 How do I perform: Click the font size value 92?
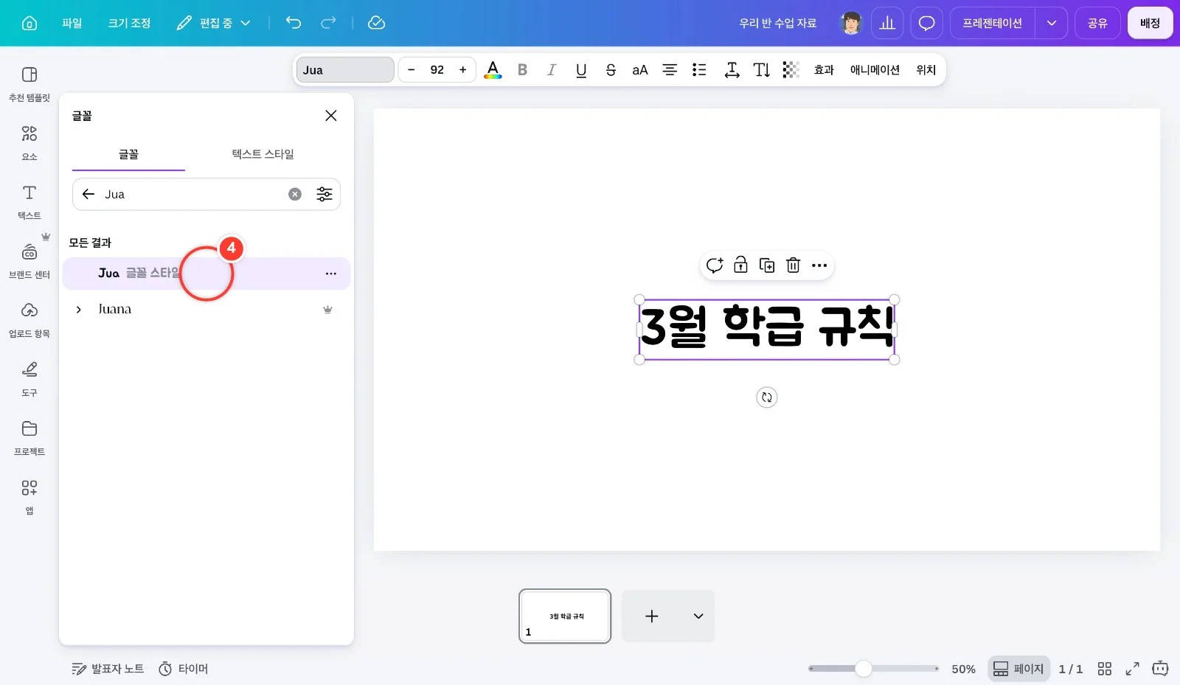coord(437,70)
